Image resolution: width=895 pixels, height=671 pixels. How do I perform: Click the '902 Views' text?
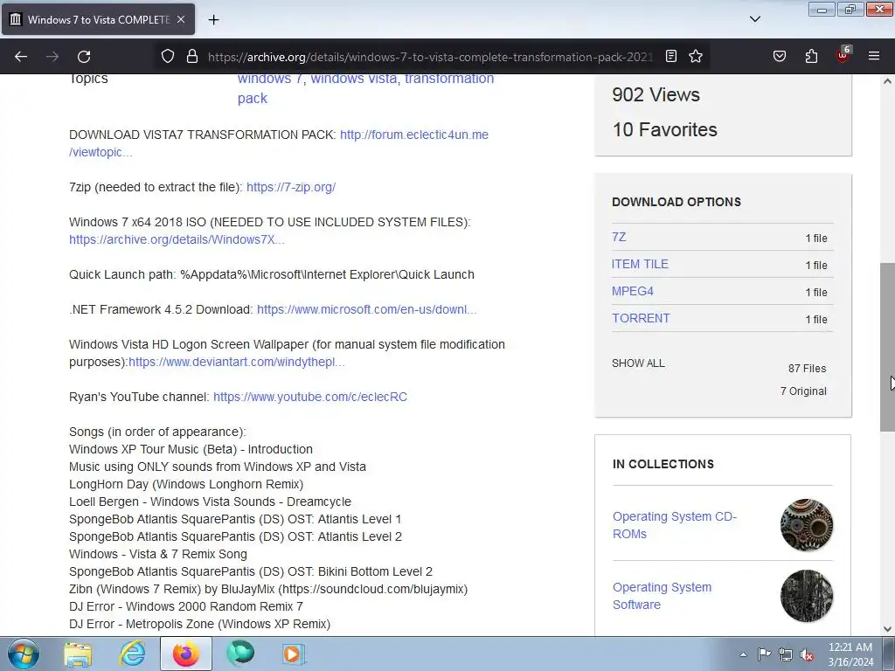click(656, 94)
